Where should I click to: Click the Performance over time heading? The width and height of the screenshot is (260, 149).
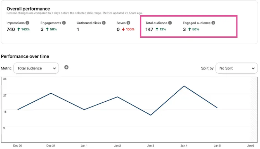click(x=25, y=56)
